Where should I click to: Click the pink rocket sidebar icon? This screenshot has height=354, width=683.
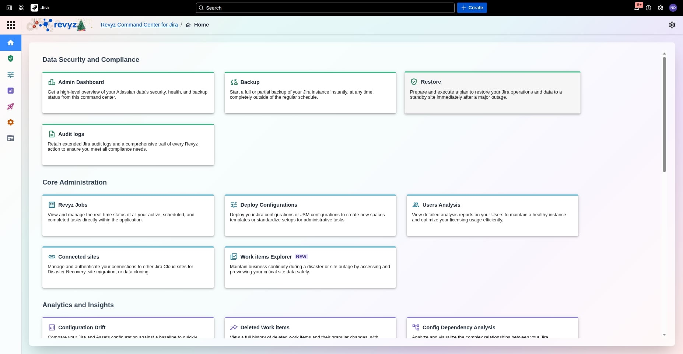click(11, 106)
